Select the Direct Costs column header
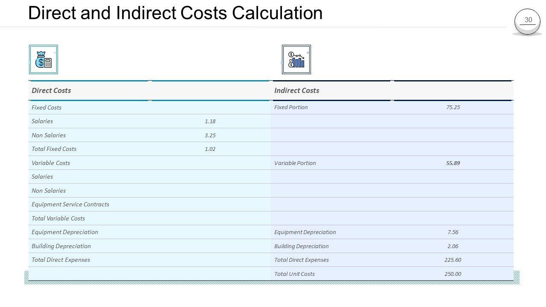 [52, 90]
